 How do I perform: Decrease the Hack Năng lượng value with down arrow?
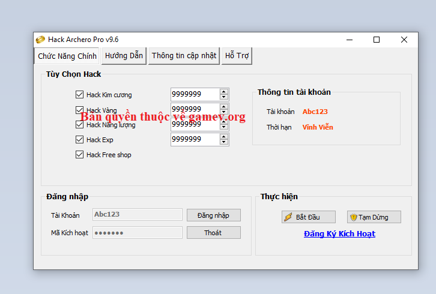click(224, 127)
